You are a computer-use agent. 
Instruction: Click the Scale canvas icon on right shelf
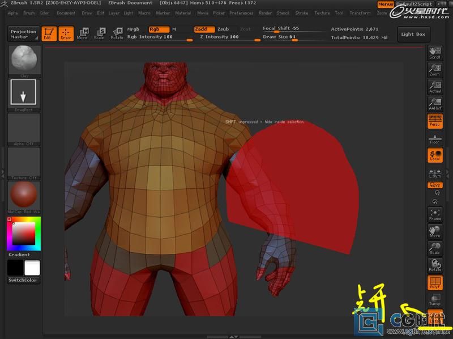point(435,248)
